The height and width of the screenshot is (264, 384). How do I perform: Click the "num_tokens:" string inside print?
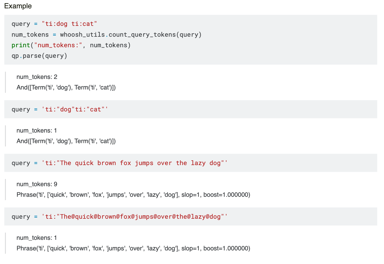(58, 45)
